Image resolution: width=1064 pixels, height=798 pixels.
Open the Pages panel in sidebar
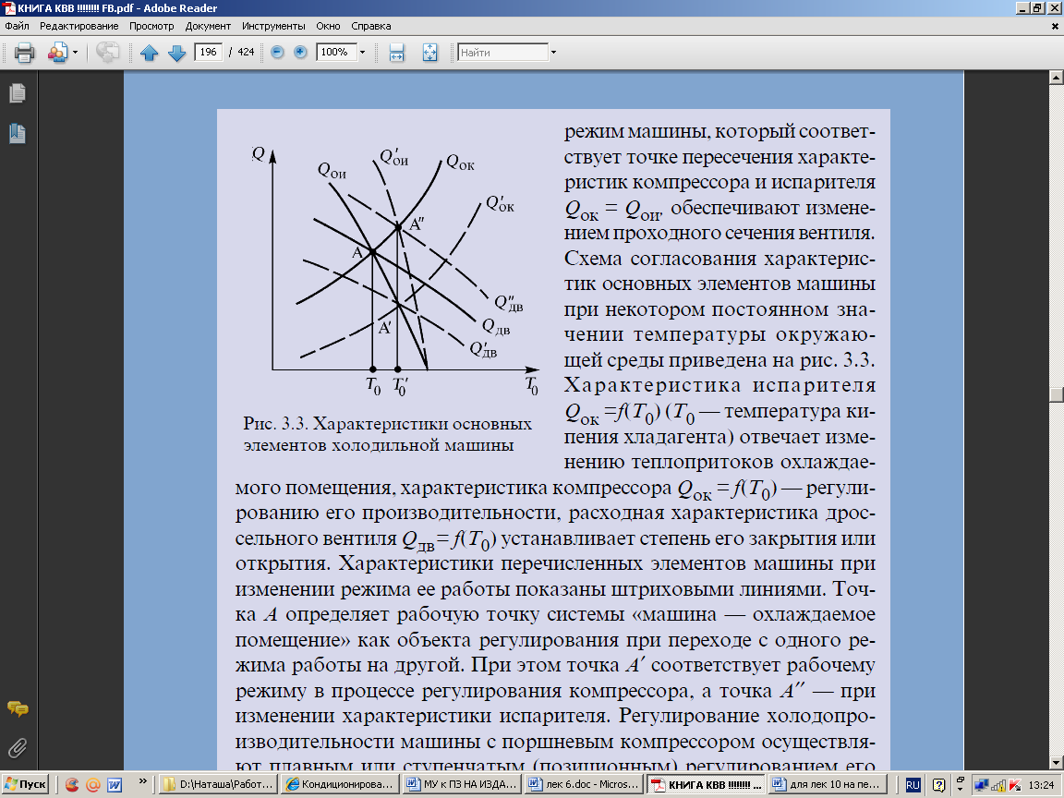18,92
